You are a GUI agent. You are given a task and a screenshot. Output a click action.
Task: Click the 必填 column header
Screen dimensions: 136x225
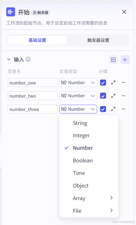click(x=103, y=71)
